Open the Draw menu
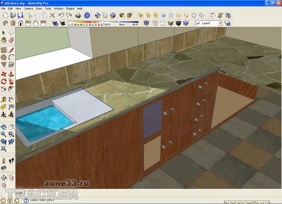The height and width of the screenshot is (204, 282). 39,8
